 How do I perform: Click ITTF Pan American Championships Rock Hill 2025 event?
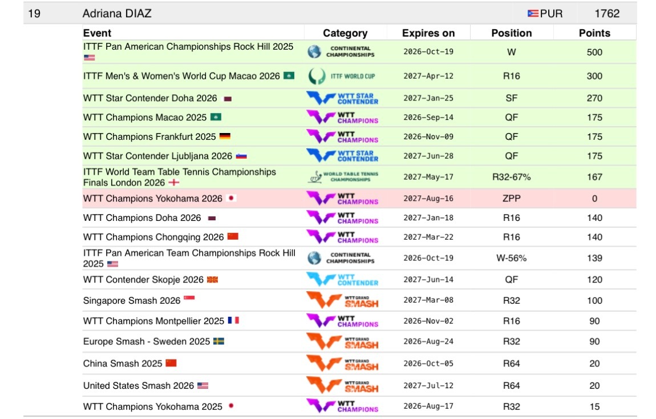point(188,46)
